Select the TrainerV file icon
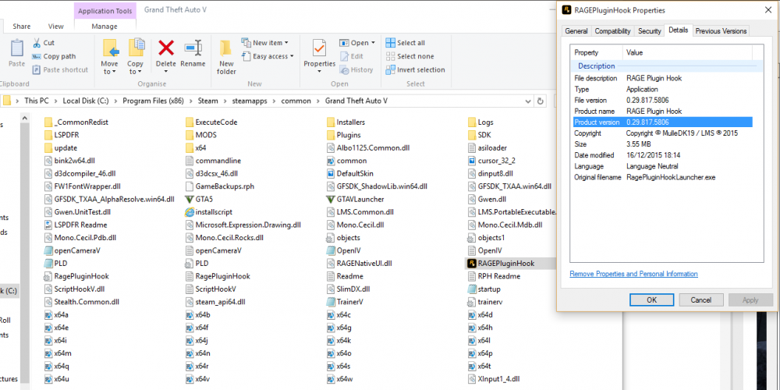 (x=330, y=302)
